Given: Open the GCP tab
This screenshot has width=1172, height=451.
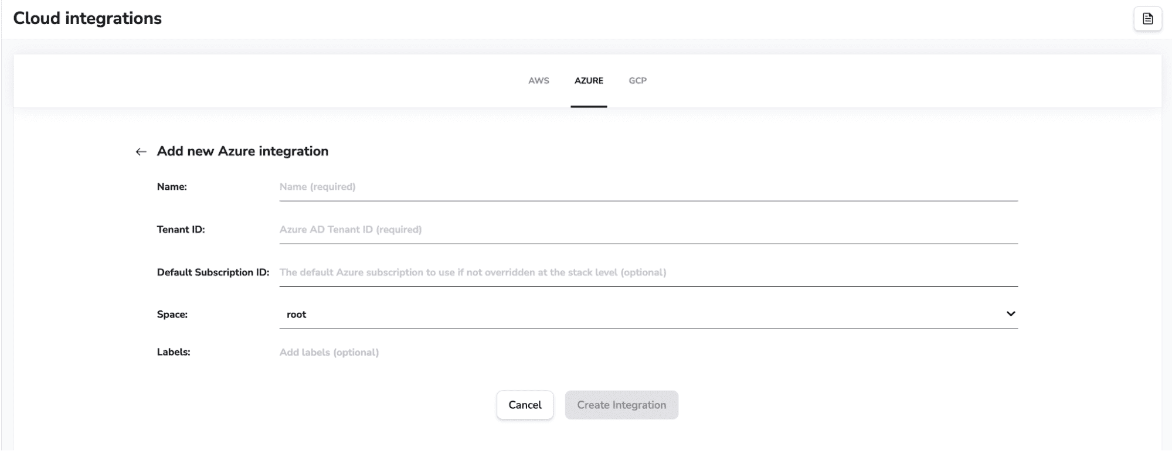Looking at the screenshot, I should pos(637,81).
